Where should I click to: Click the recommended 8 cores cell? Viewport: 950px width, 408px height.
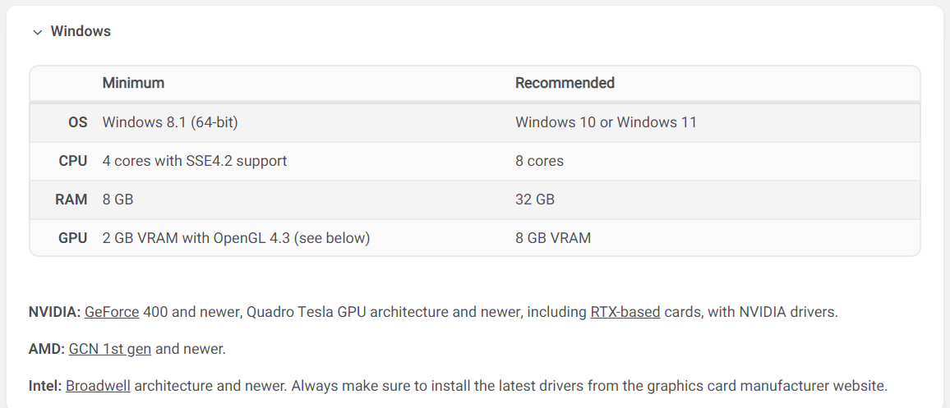[539, 161]
